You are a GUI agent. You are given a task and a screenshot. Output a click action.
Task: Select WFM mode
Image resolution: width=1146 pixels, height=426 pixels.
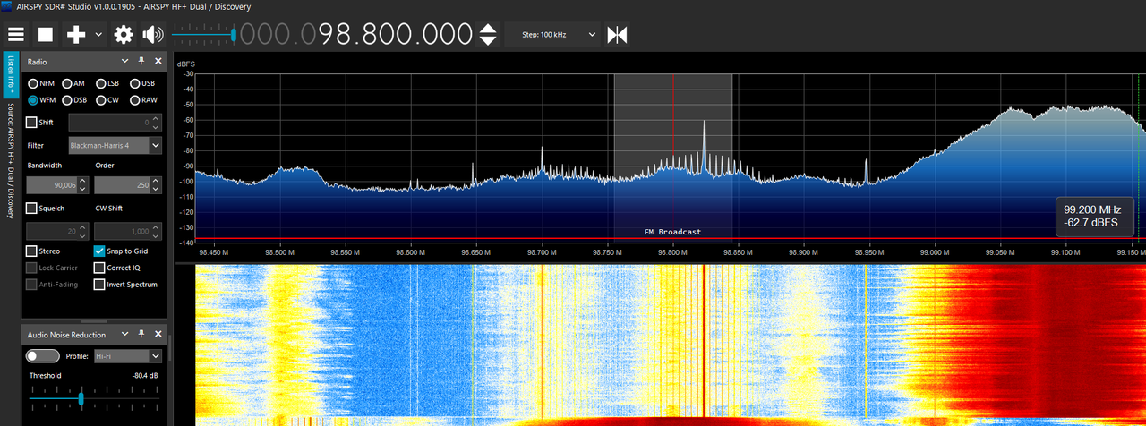pos(41,100)
